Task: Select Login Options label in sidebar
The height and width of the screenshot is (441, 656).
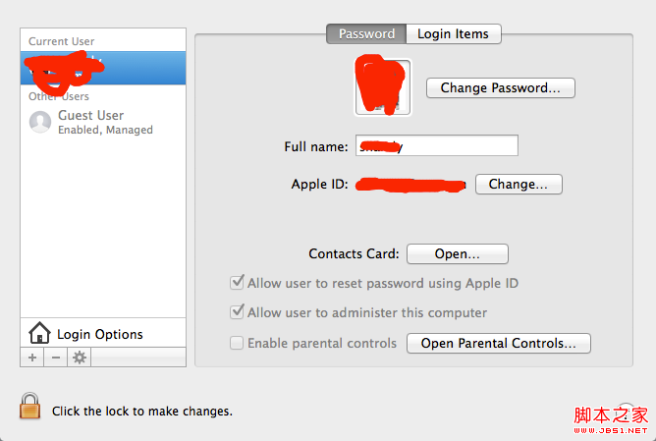Action: click(100, 334)
